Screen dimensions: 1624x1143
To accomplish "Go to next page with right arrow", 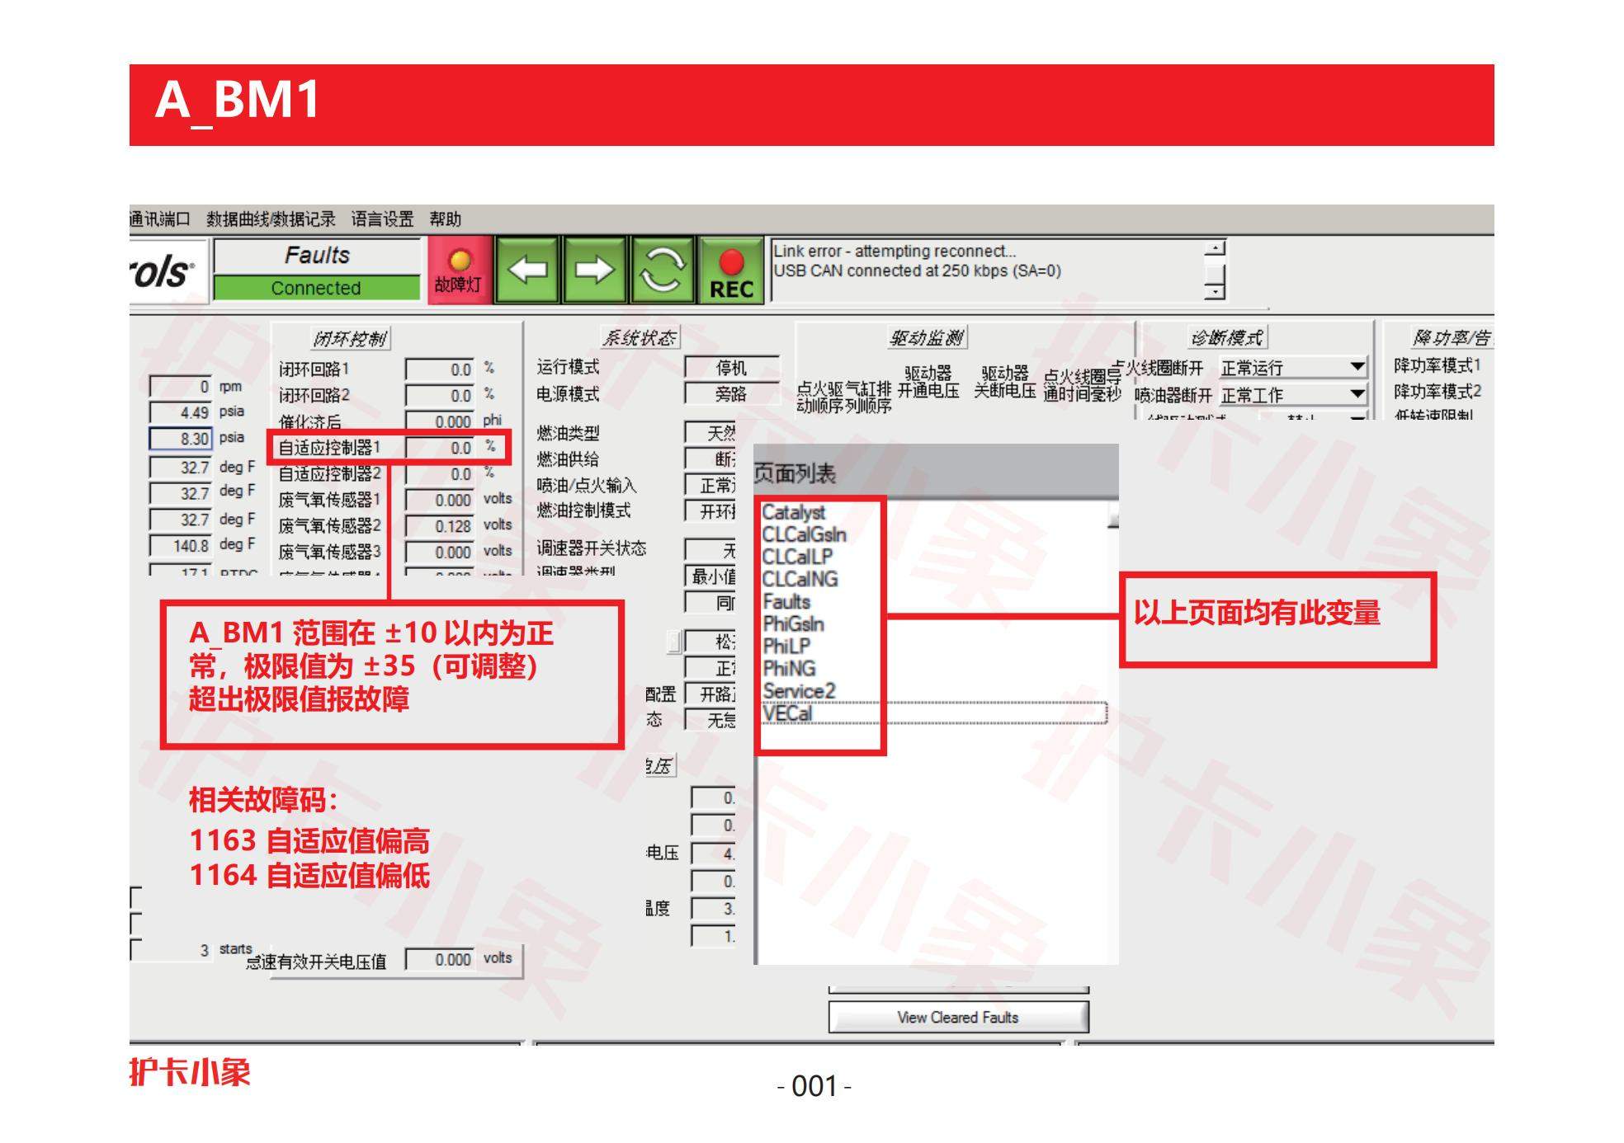I will point(594,270).
